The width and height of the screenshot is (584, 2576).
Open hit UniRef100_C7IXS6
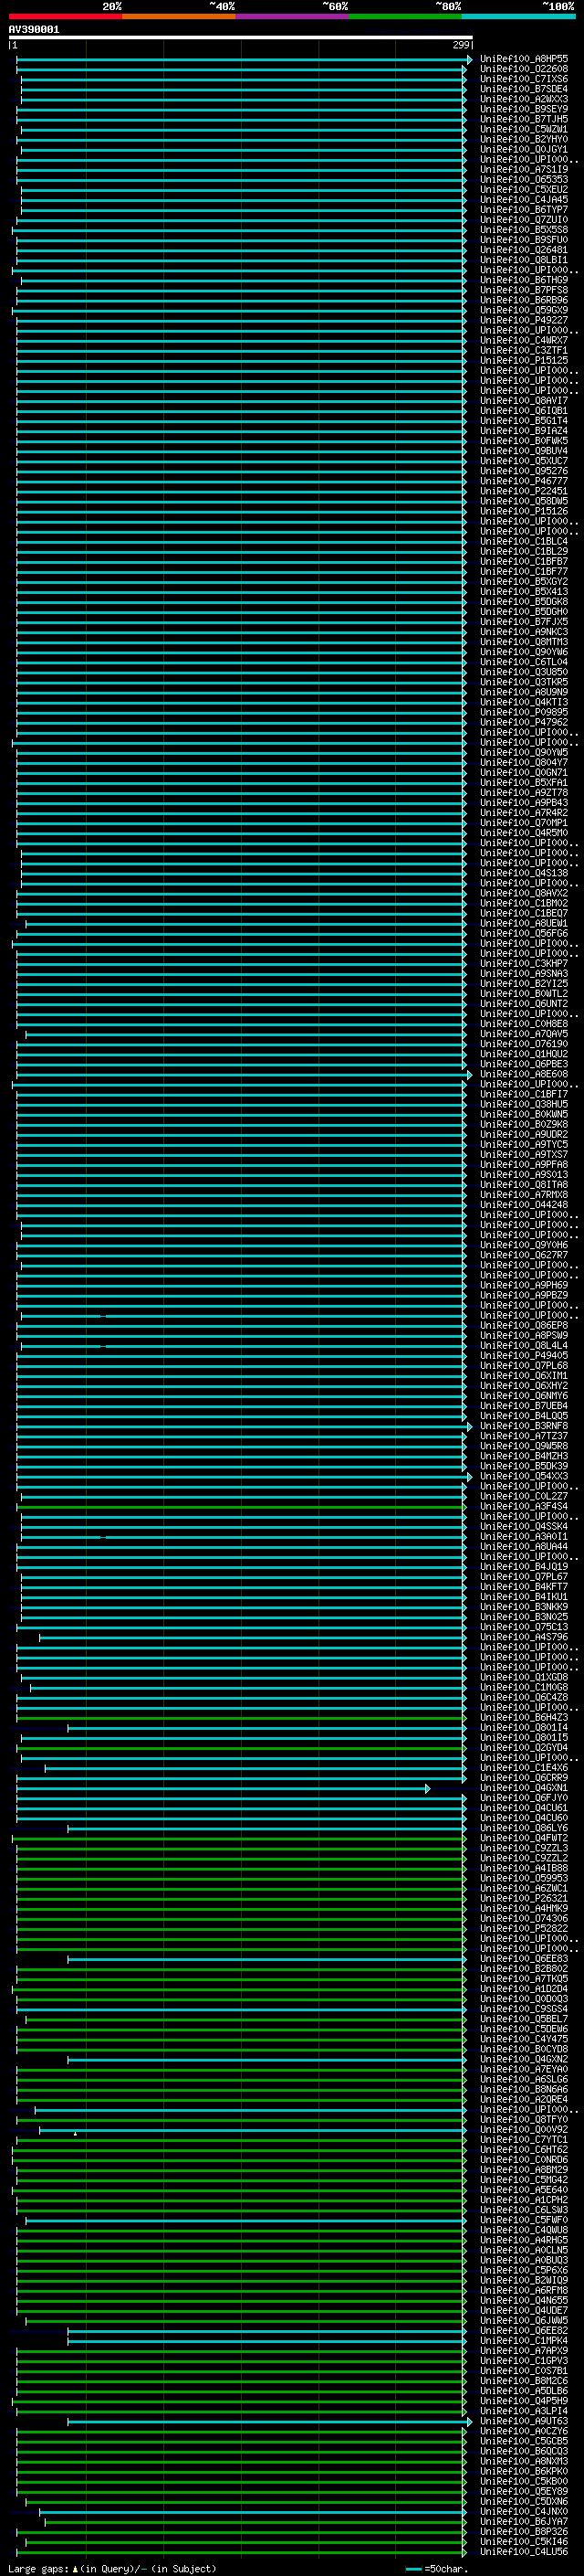pyautogui.click(x=524, y=80)
